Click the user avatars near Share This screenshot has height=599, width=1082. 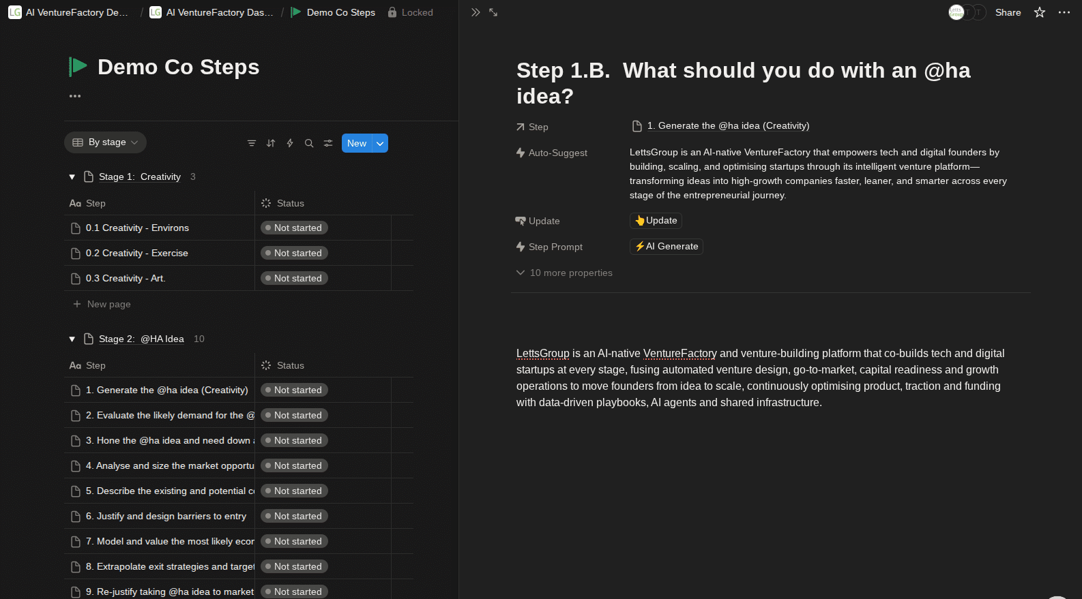pos(967,12)
